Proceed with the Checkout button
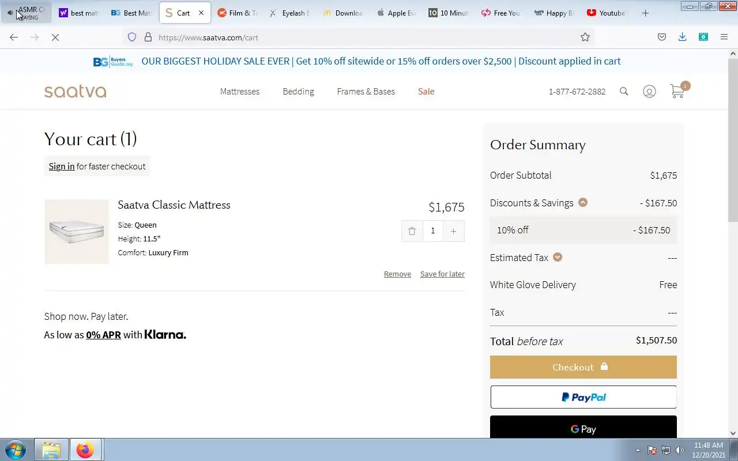This screenshot has width=738, height=461. [x=583, y=367]
